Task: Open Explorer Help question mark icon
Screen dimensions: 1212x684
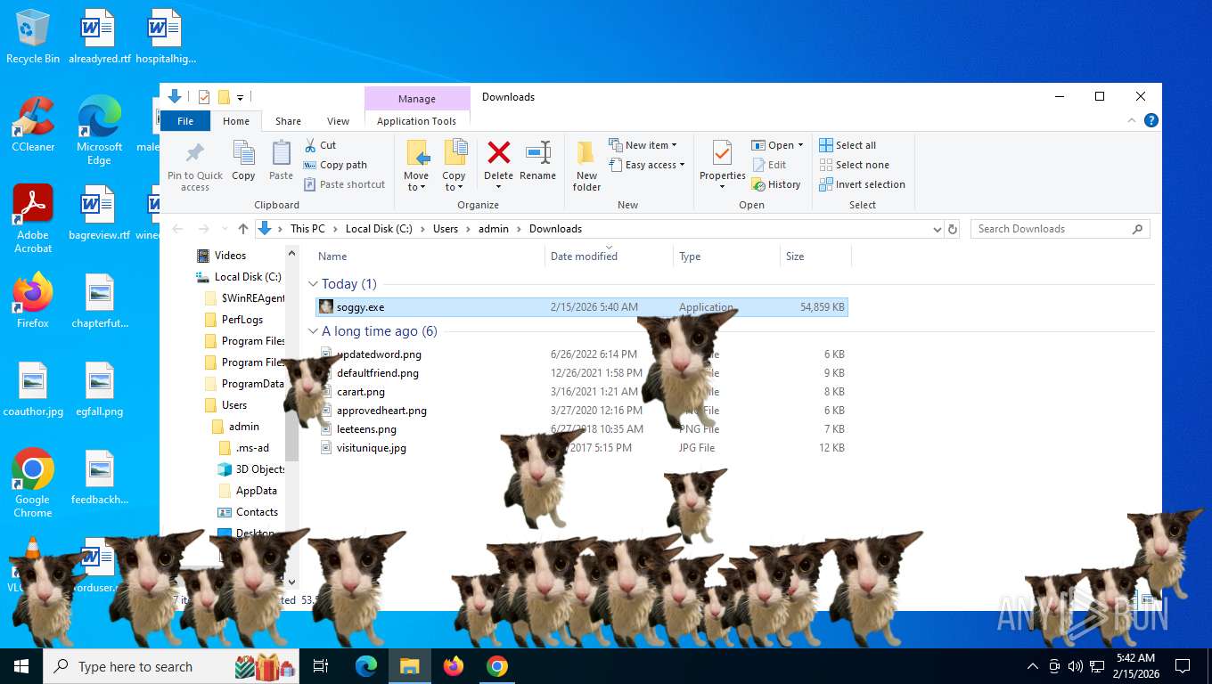Action: click(1151, 121)
